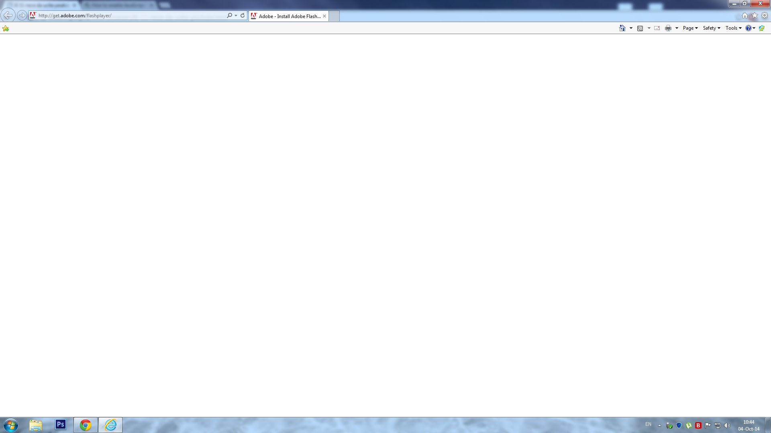Open the Favorites star at top right
This screenshot has width=771, height=433.
(x=755, y=16)
